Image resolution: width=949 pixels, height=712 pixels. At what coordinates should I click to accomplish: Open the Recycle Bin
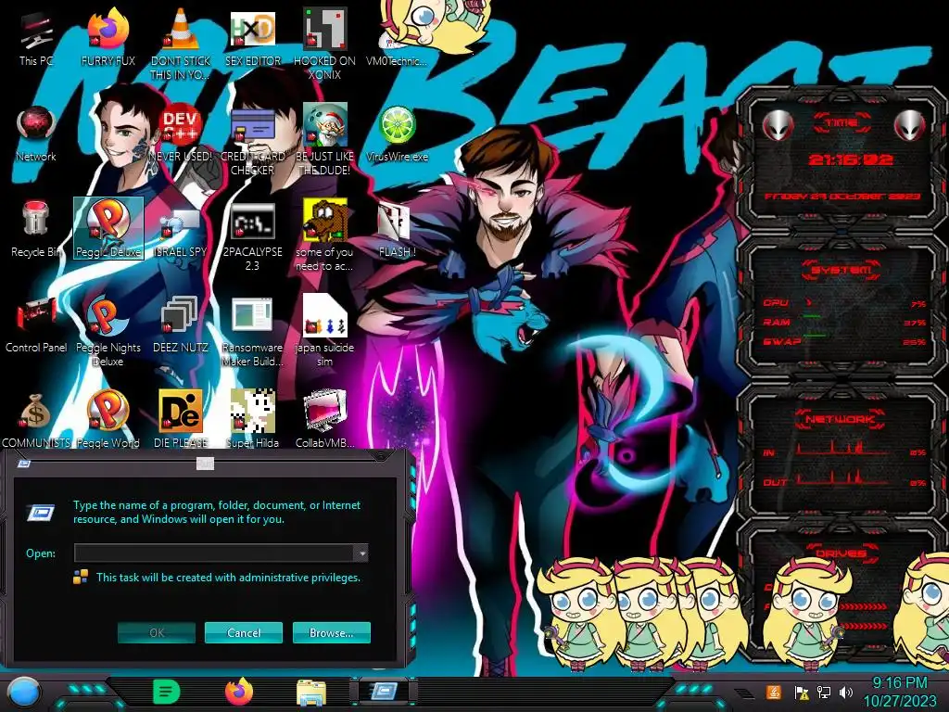point(36,229)
